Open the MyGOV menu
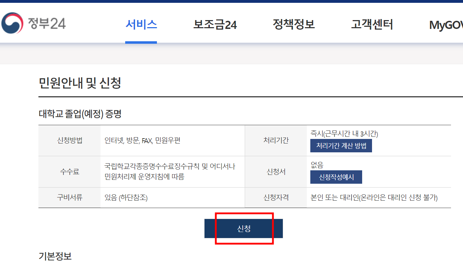463x262 pixels. 446,25
